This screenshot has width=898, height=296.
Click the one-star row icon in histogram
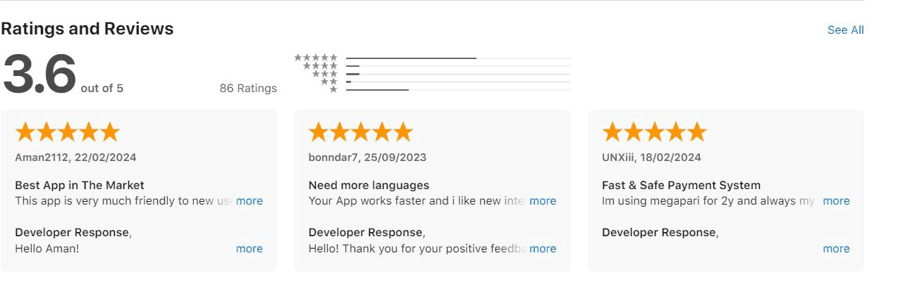(x=333, y=89)
